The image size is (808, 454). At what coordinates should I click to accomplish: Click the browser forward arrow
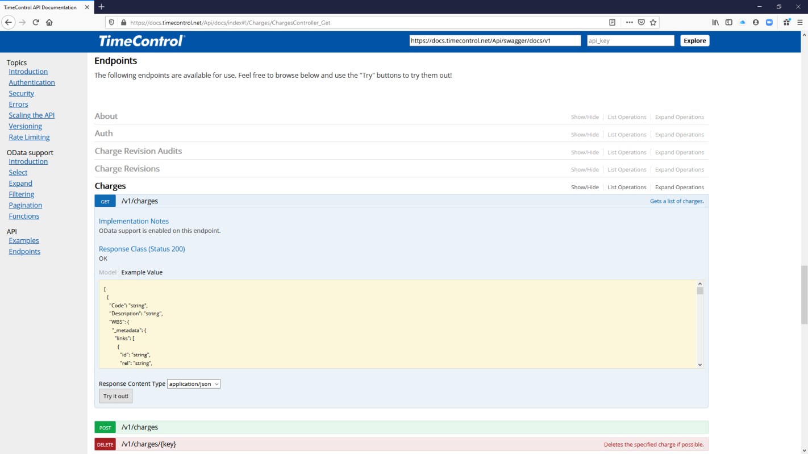[x=22, y=22]
